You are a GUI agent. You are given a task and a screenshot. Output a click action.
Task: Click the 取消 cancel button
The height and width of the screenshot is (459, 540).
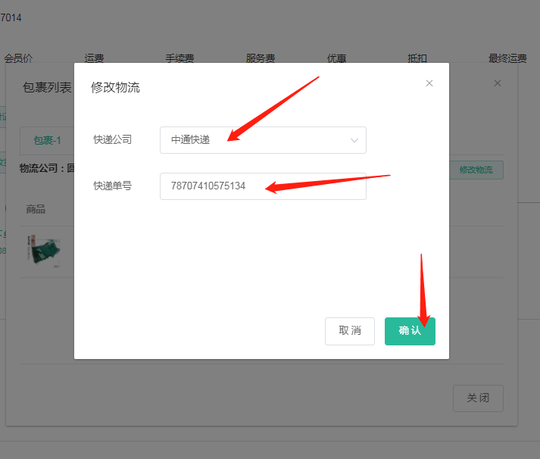350,331
